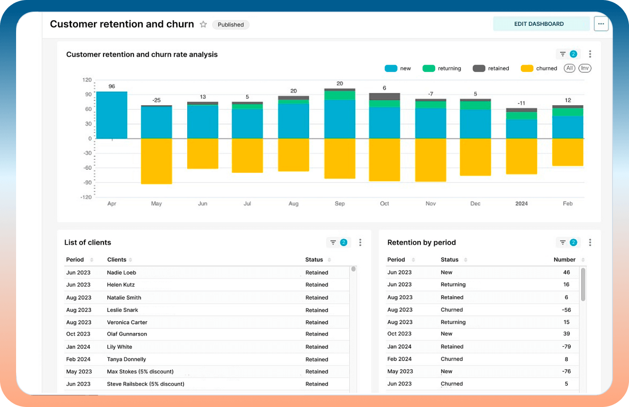Click filter icon in List of clients

333,242
